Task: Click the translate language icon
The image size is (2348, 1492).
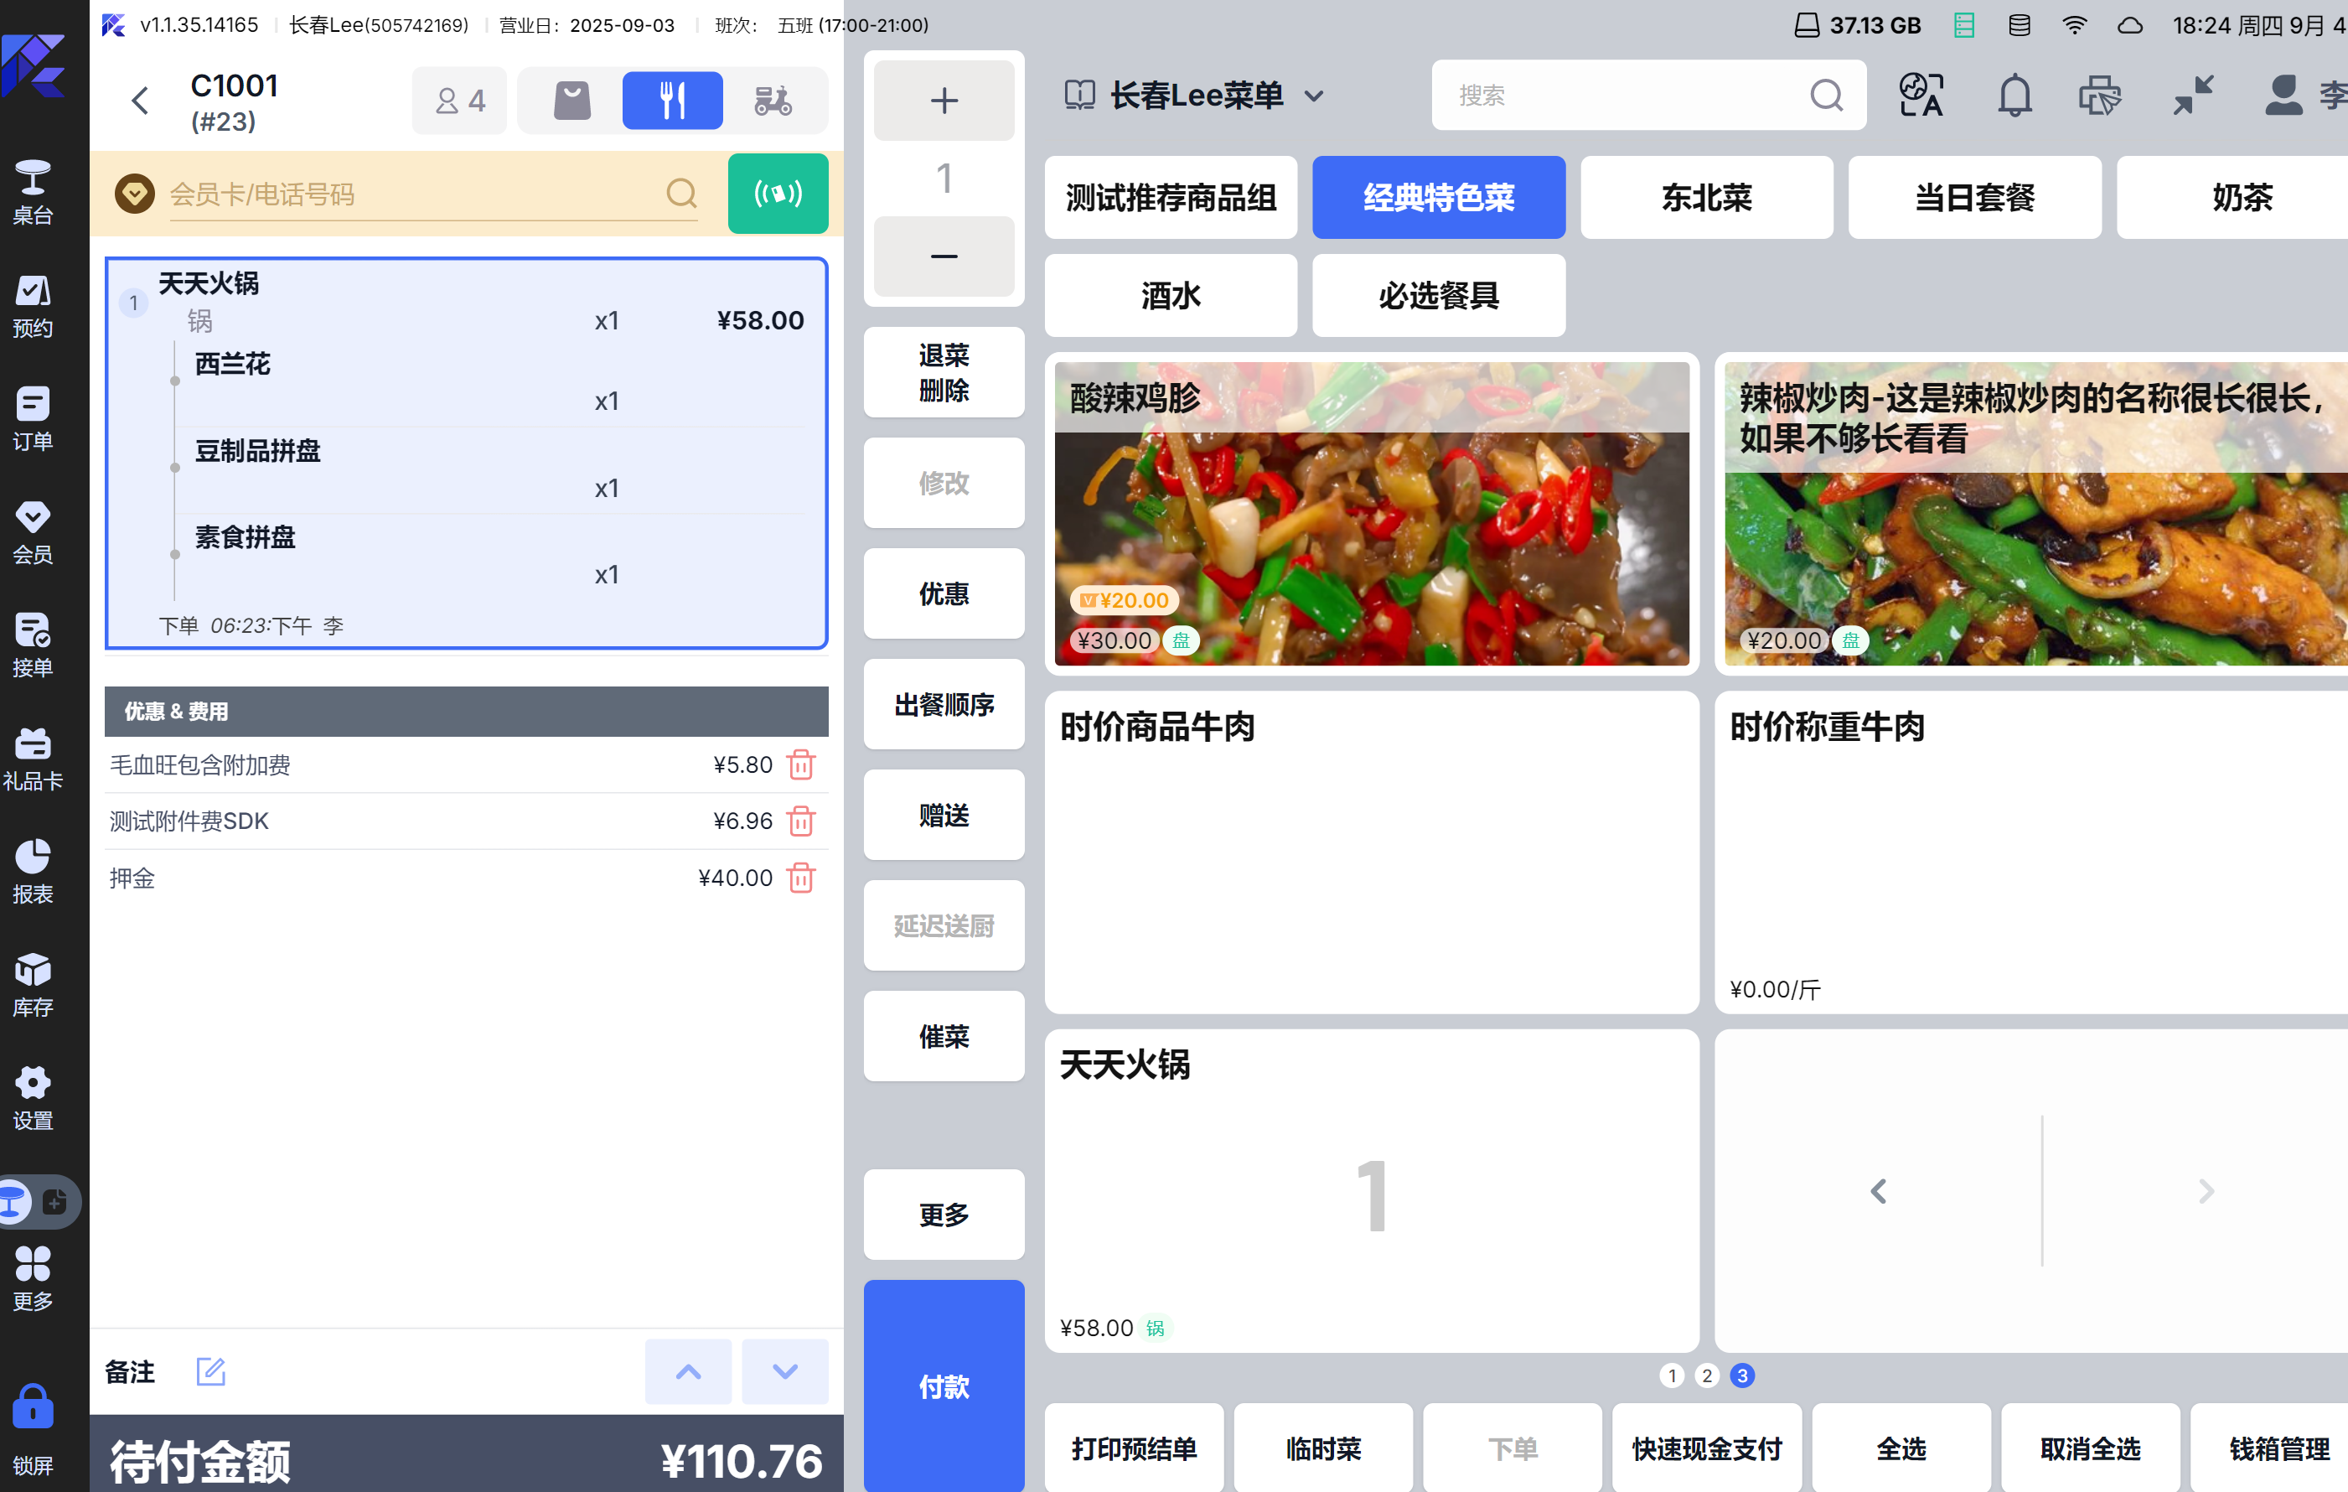Action: 1921,96
